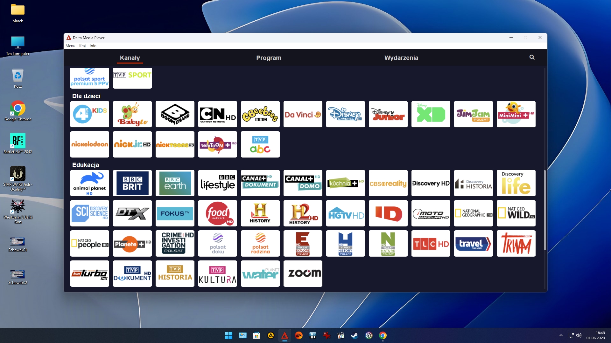Open the MiniMini+ HD channel

pos(516,114)
